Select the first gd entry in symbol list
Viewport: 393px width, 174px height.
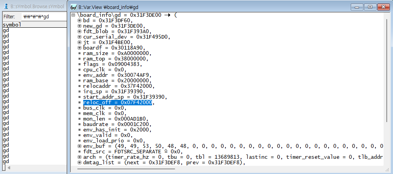click(6, 30)
